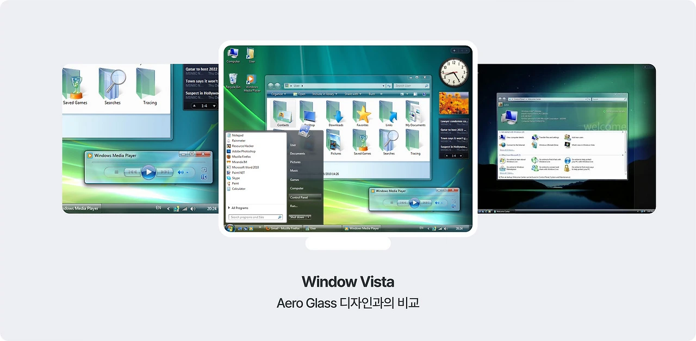Switch to Gmail - Mozilla Firefox taskbar button
696x341 pixels.
click(x=283, y=228)
